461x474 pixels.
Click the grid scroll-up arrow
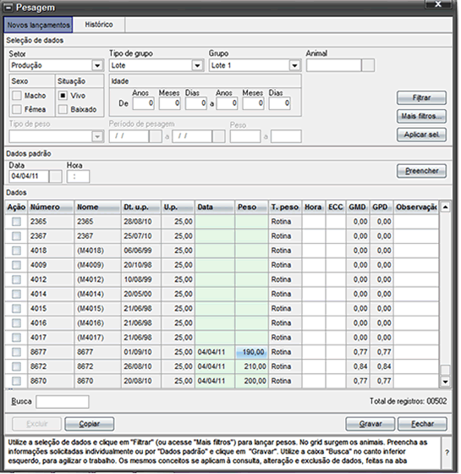[445, 207]
